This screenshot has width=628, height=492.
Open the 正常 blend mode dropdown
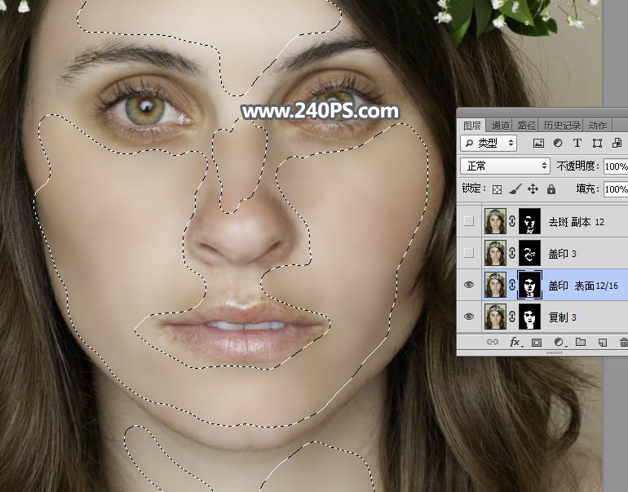506,166
